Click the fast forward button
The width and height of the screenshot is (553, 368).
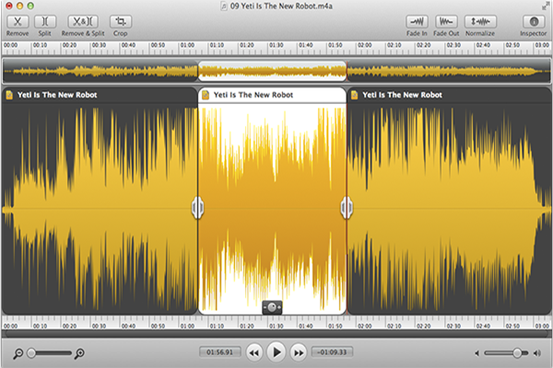[x=298, y=351]
